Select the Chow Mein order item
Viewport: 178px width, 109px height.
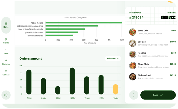click(153, 65)
